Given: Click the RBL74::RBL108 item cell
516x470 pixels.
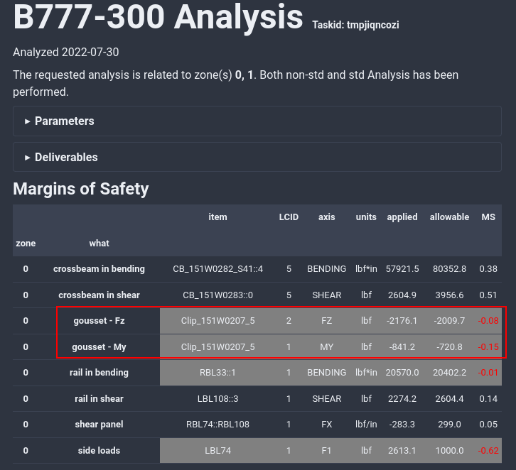Looking at the screenshot, I should point(217,425).
